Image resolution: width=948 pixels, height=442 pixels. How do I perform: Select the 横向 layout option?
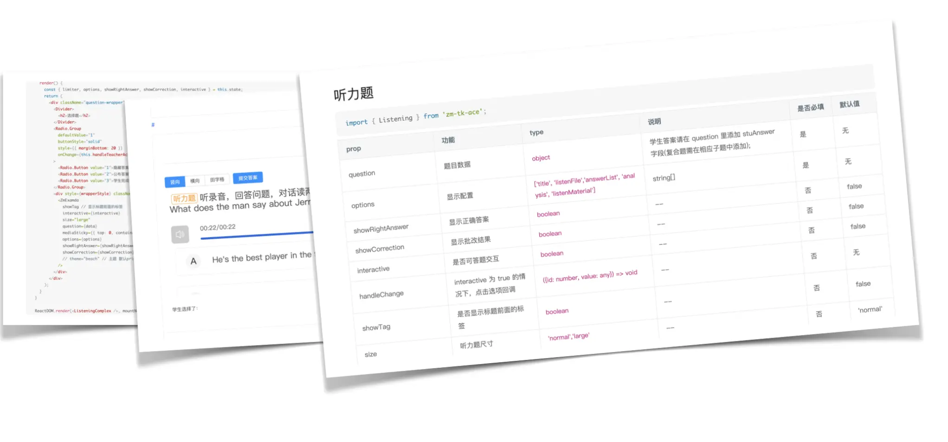pos(195,180)
